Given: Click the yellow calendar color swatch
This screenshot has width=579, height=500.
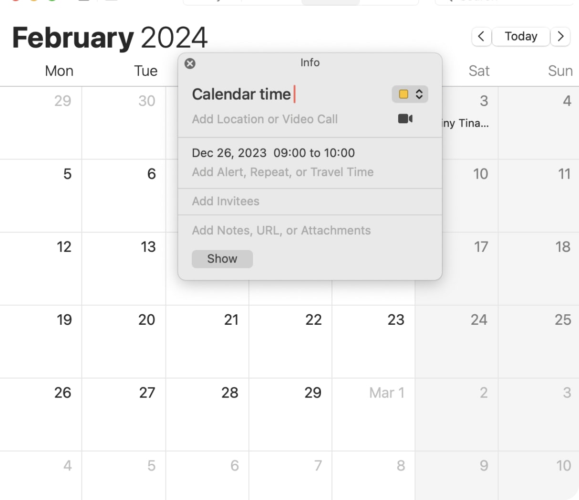Looking at the screenshot, I should click(x=403, y=94).
